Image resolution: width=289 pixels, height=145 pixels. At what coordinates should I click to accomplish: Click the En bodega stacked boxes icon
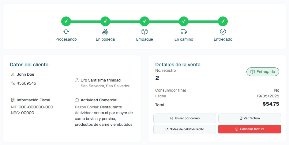pyautogui.click(x=105, y=31)
